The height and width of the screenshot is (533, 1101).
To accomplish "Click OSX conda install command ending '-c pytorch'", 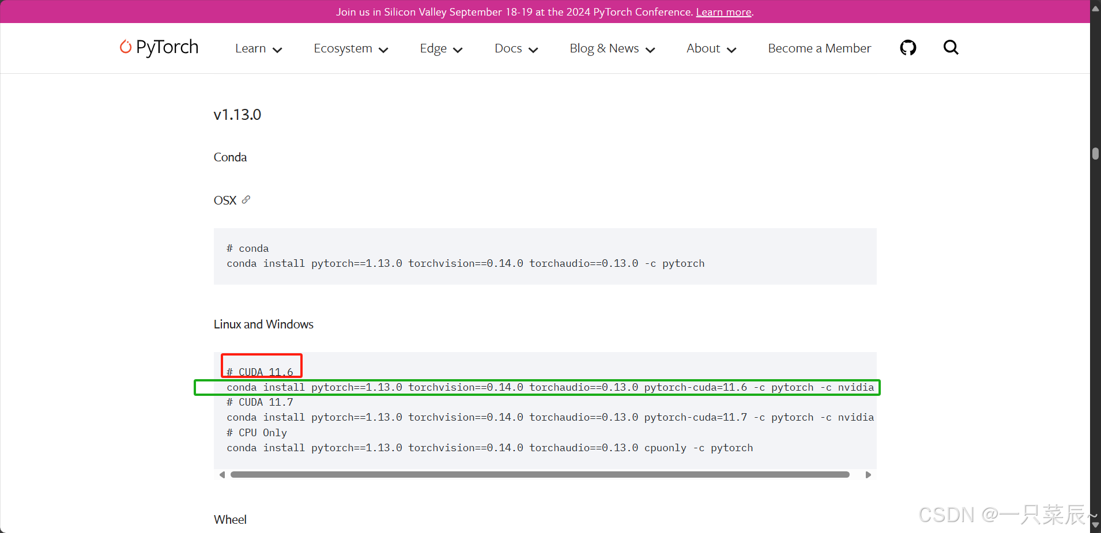I will pyautogui.click(x=466, y=263).
